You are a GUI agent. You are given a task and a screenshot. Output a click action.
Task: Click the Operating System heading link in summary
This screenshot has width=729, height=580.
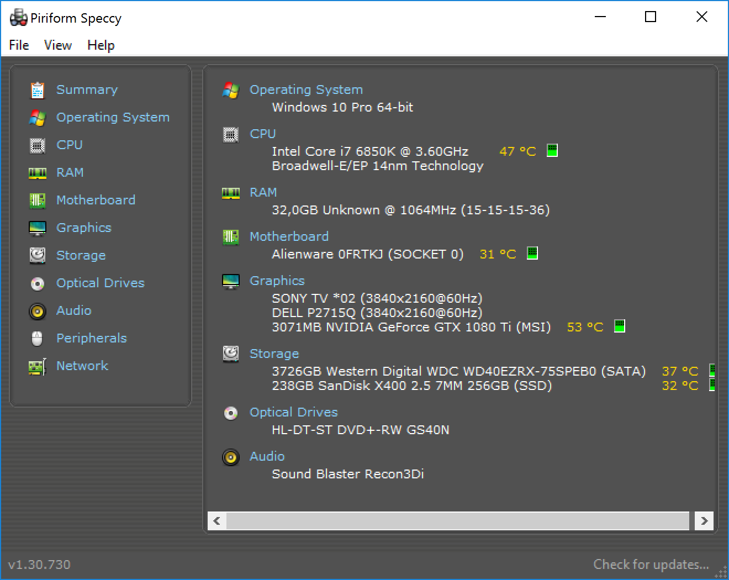(306, 89)
